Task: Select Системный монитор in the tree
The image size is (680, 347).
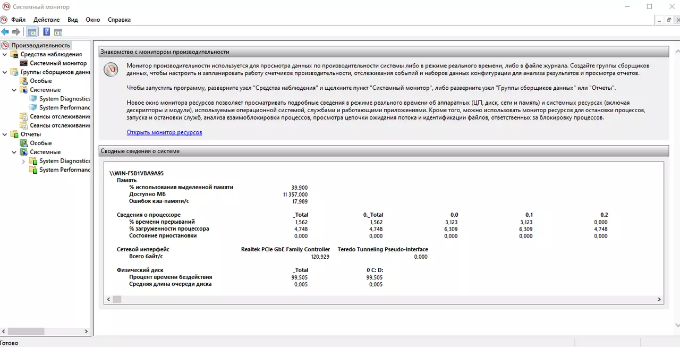Action: coord(58,63)
